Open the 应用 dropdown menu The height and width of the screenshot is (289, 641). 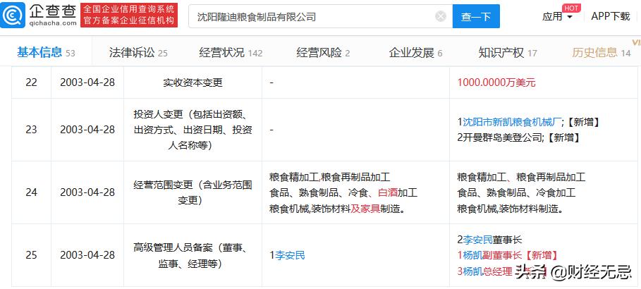(557, 16)
